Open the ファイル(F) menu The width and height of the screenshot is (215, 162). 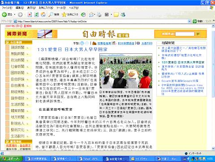coord(7,8)
